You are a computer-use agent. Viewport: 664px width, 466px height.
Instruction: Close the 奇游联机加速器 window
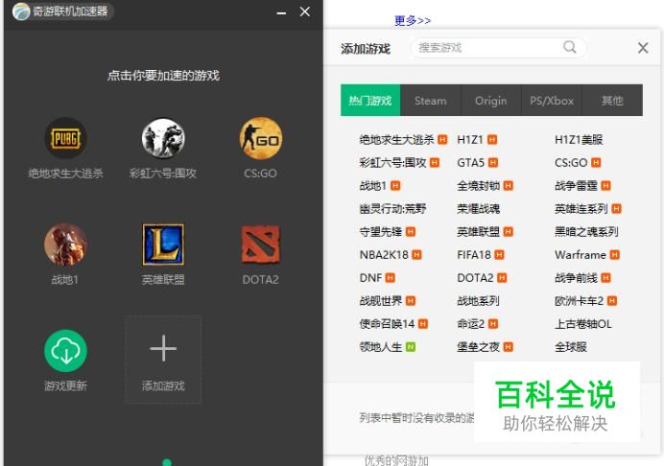(x=305, y=12)
